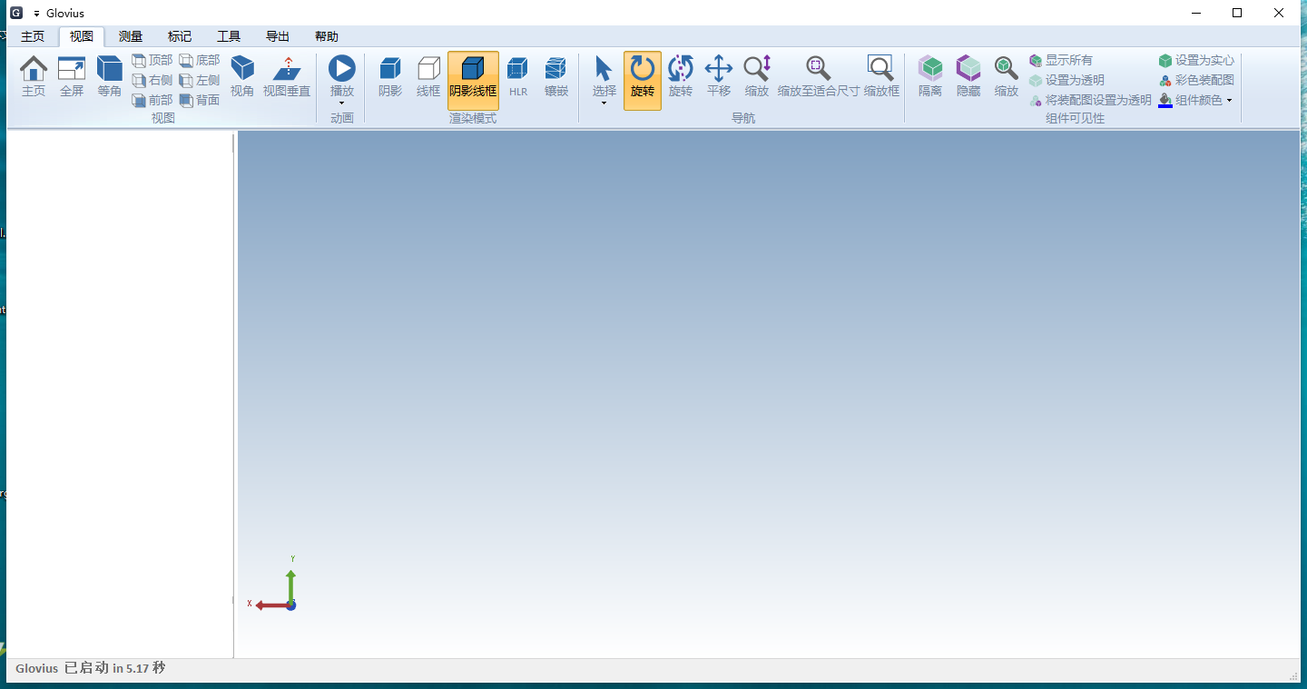Select the 底部 bottom view
Viewport: 1307px width, 689px height.
199,60
